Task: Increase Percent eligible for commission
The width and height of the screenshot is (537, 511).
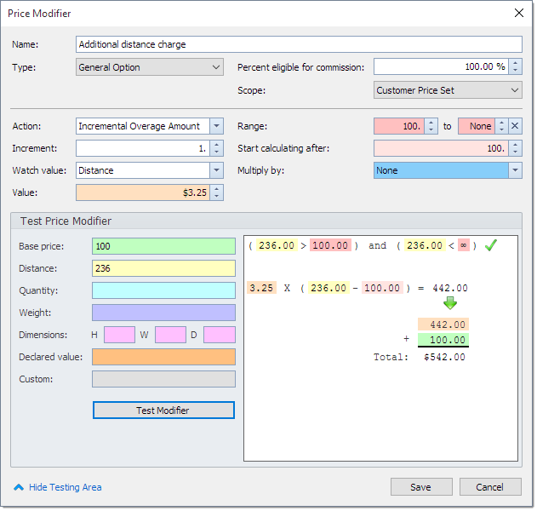Action: (515, 63)
